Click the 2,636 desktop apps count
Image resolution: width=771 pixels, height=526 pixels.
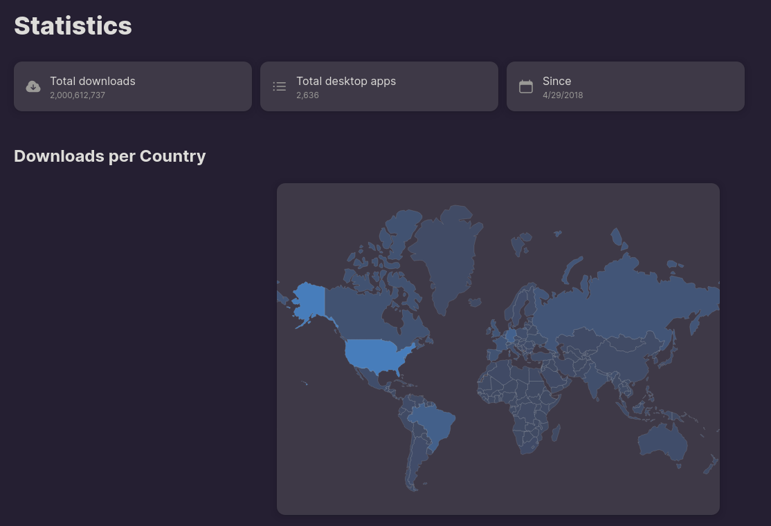click(307, 95)
